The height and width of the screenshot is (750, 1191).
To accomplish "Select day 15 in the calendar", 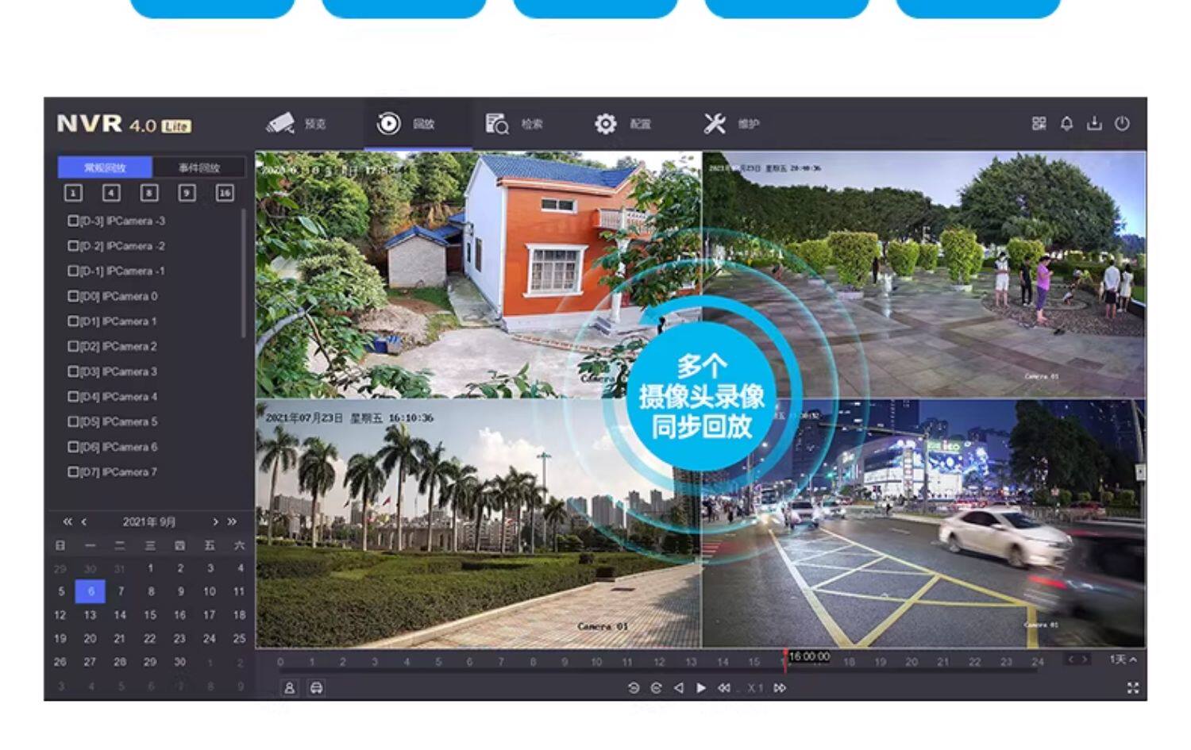I will (x=150, y=615).
